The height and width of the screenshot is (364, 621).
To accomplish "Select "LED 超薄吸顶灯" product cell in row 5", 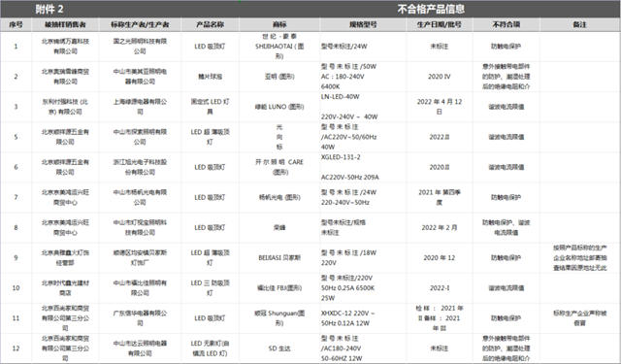I will click(x=210, y=137).
